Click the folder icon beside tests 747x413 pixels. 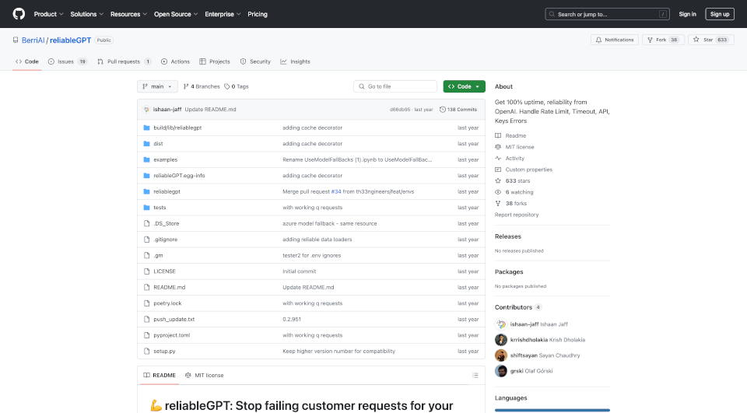click(x=147, y=207)
